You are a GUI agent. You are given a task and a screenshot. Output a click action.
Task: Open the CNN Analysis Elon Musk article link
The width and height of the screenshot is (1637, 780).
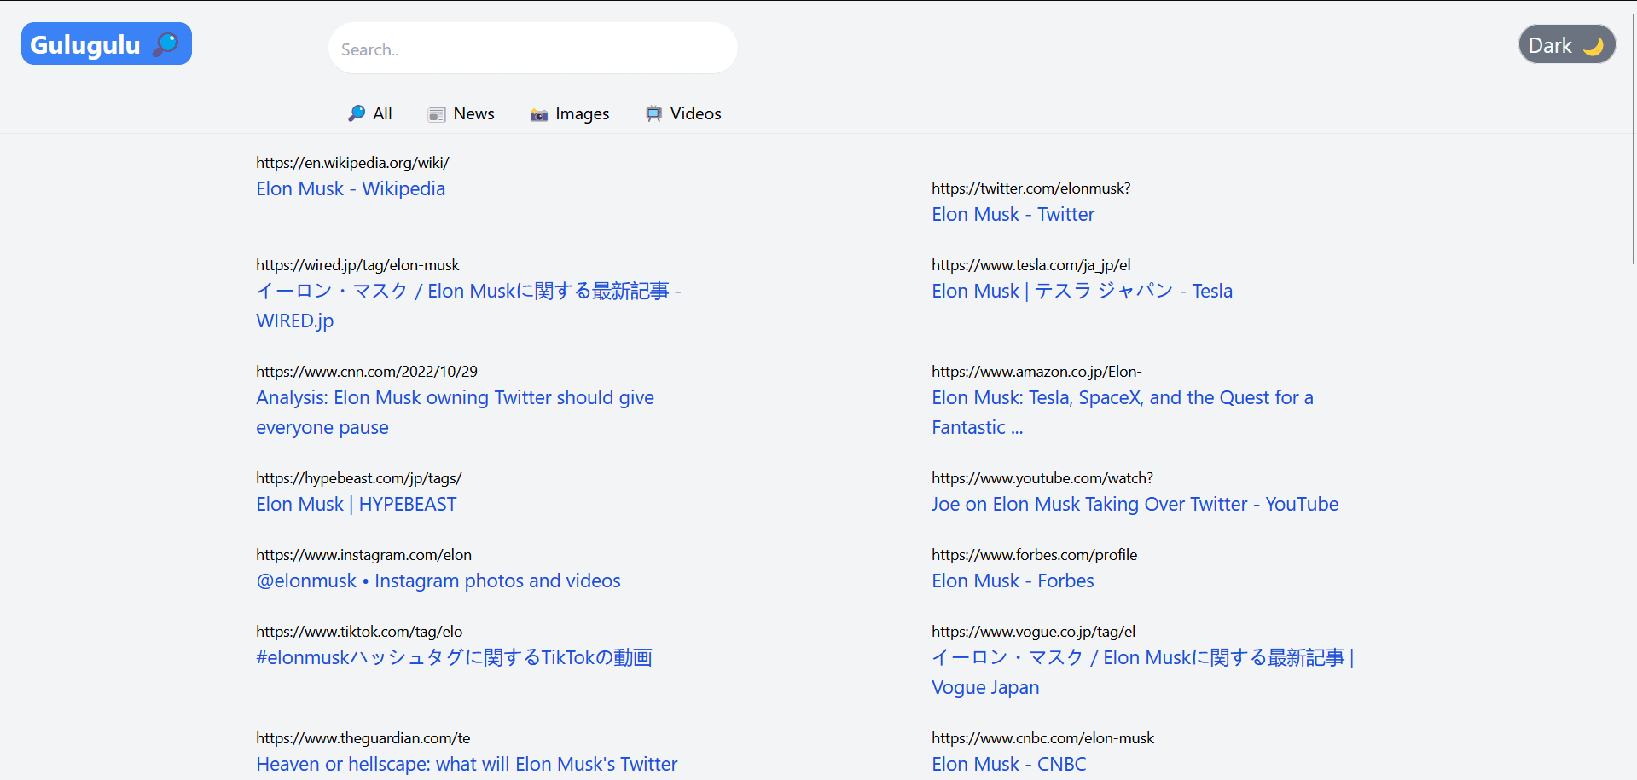(455, 412)
